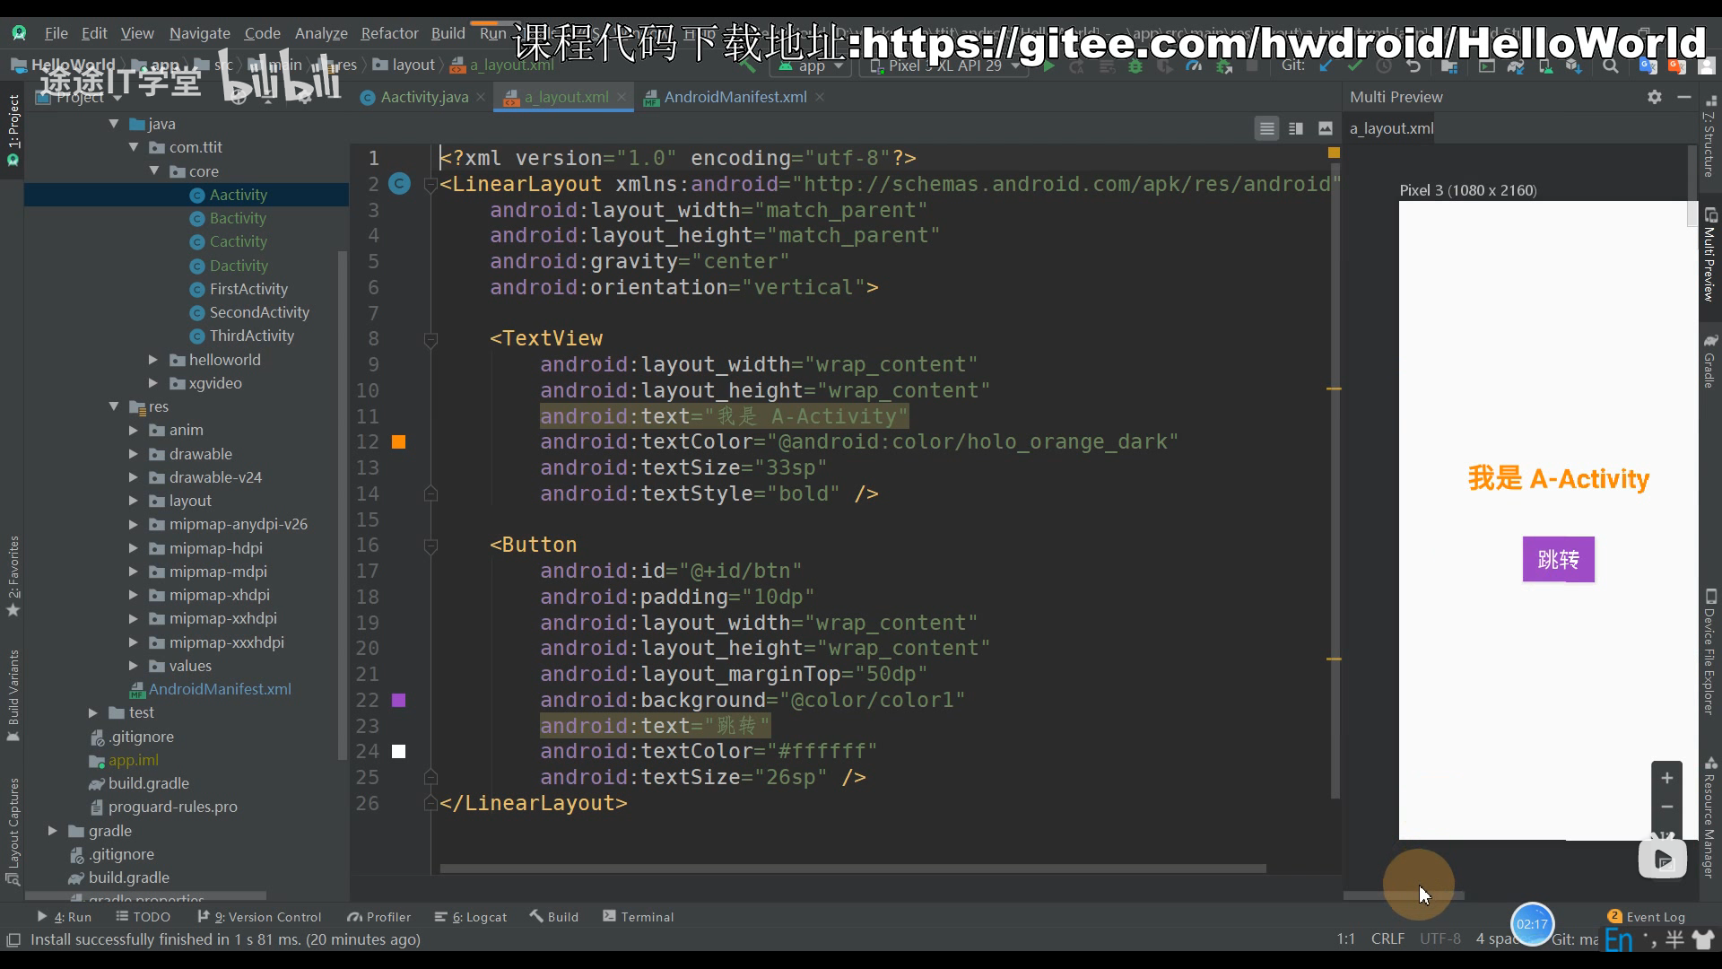Toggle the Gradle side panel

(x=1710, y=361)
